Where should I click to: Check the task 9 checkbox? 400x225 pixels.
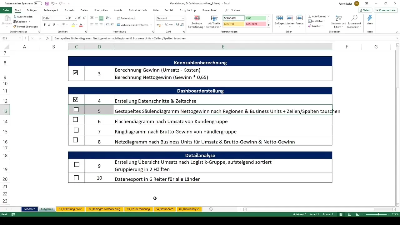click(x=77, y=164)
